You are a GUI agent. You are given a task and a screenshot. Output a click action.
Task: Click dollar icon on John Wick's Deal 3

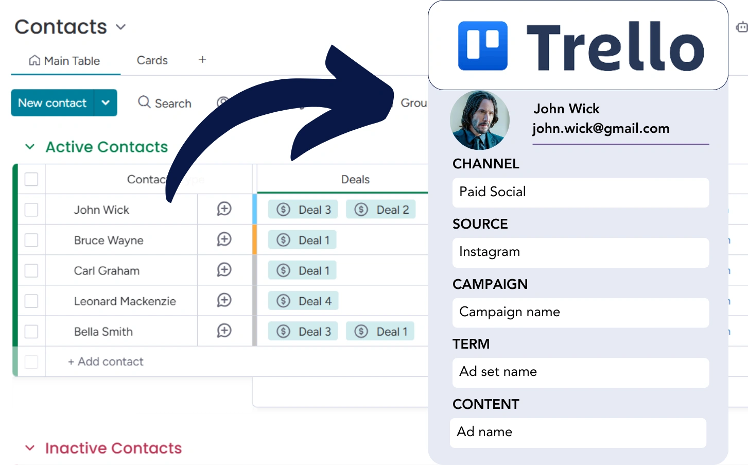[283, 209]
